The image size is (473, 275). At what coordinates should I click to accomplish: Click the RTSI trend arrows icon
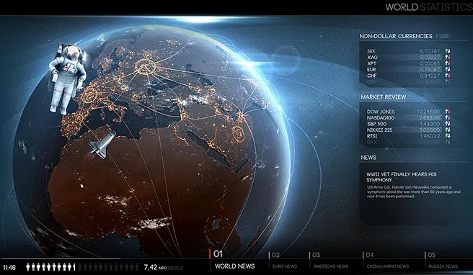[447, 136]
